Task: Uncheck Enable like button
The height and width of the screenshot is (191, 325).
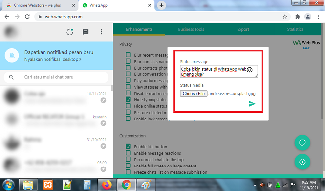Action: (x=128, y=146)
